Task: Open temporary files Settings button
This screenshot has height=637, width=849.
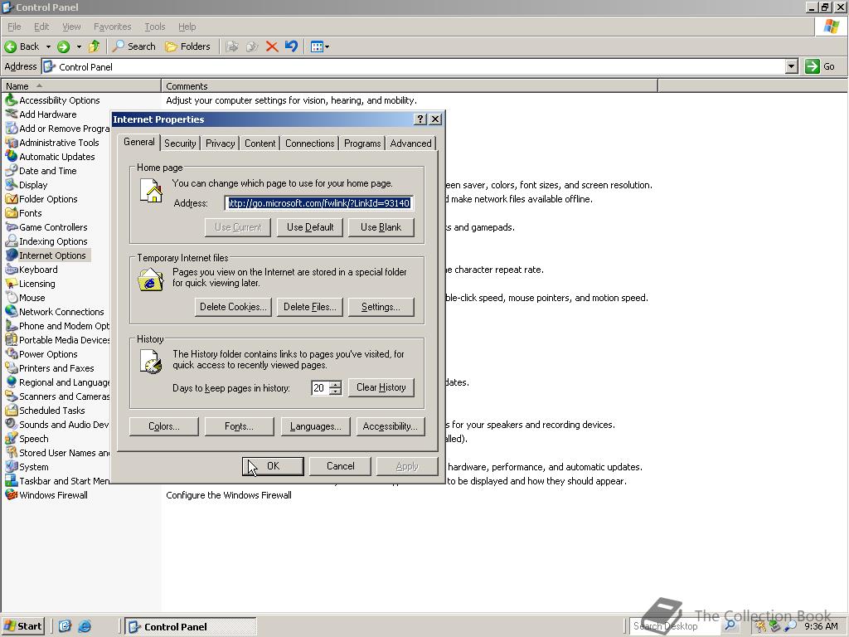Action: click(x=381, y=307)
